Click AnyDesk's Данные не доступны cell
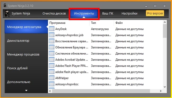Screen dimensions: 172x98 pos(130,29)
